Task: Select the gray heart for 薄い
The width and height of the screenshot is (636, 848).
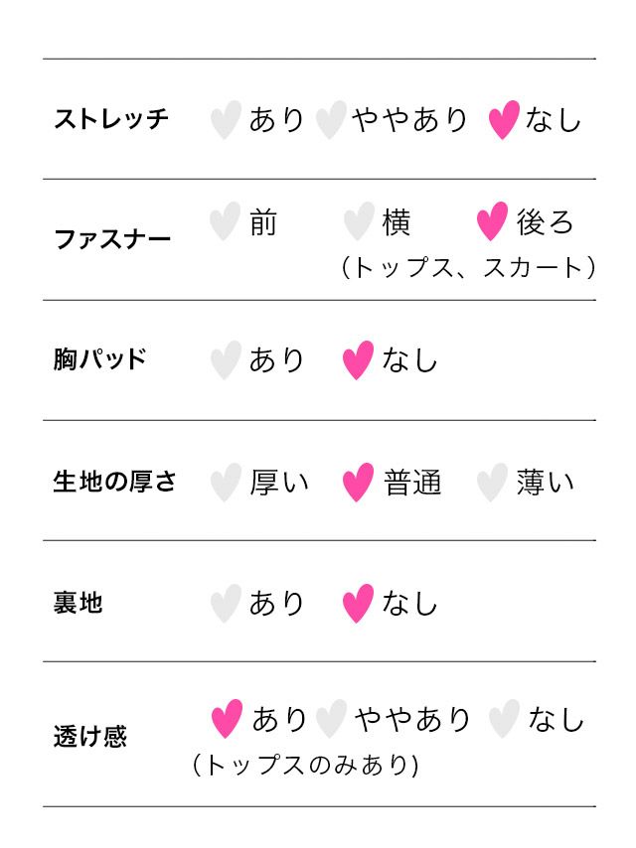Action: [492, 483]
